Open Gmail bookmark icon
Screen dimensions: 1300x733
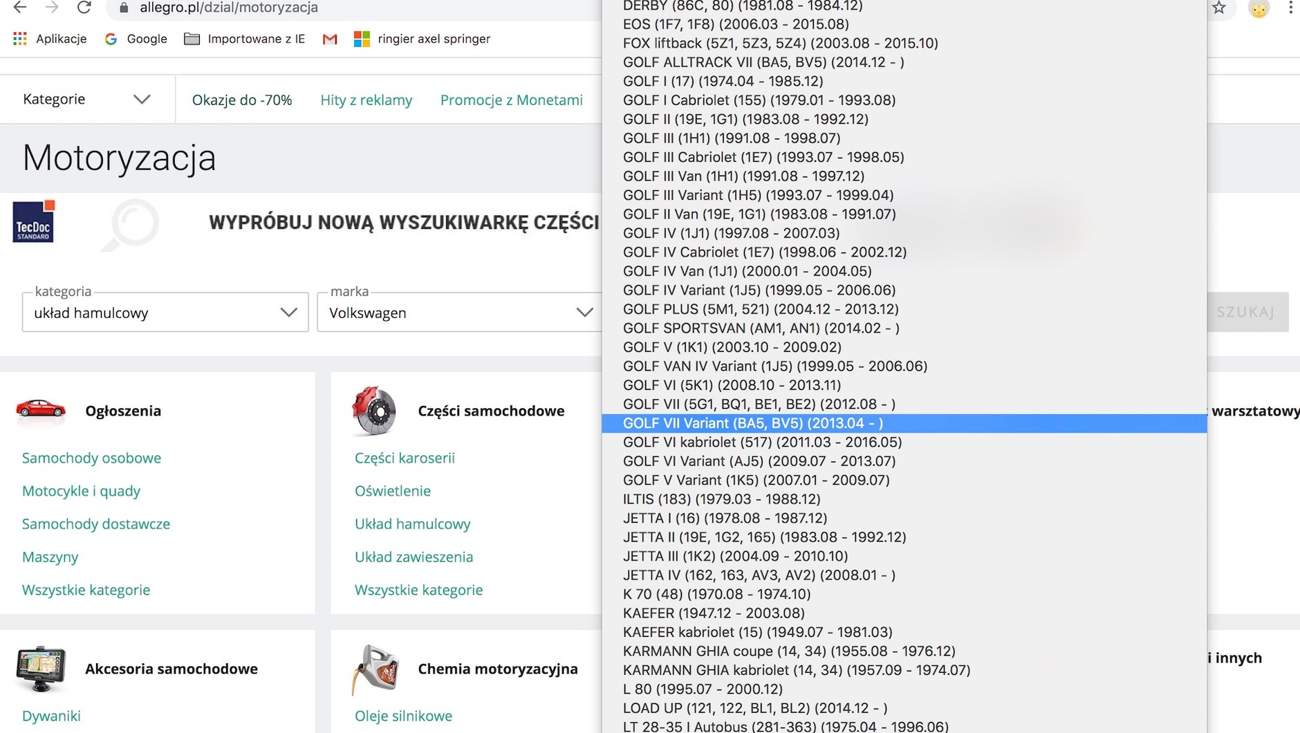pyautogui.click(x=330, y=39)
